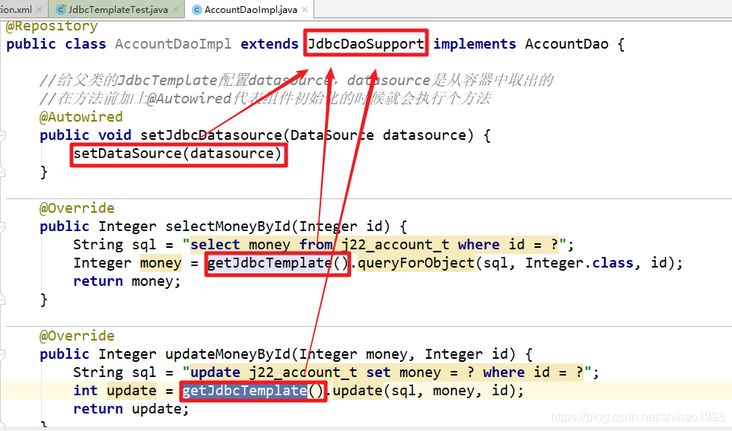The height and width of the screenshot is (431, 732).
Task: Close the ion.xml tab
Action: pos(40,9)
